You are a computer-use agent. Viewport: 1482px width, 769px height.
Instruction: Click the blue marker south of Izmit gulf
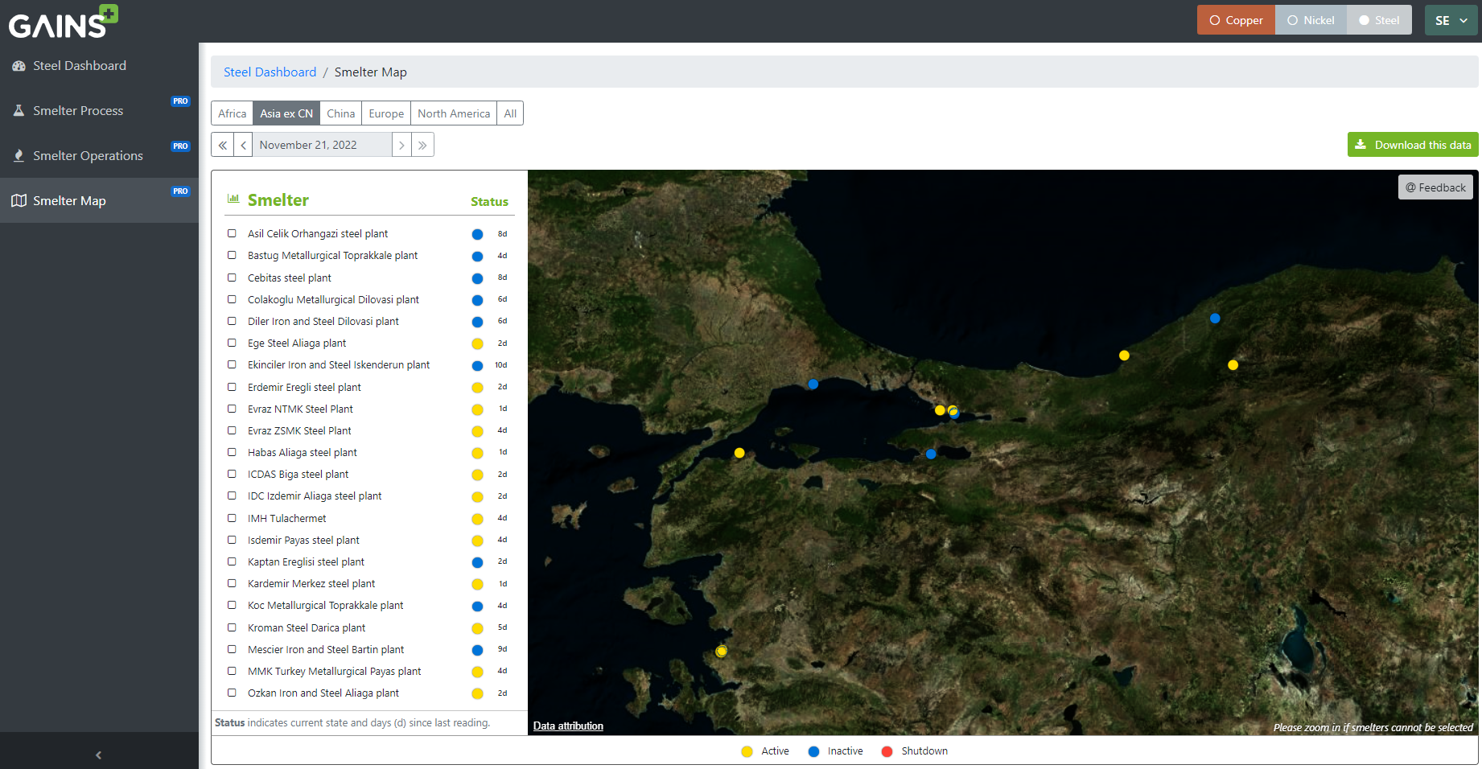click(931, 454)
